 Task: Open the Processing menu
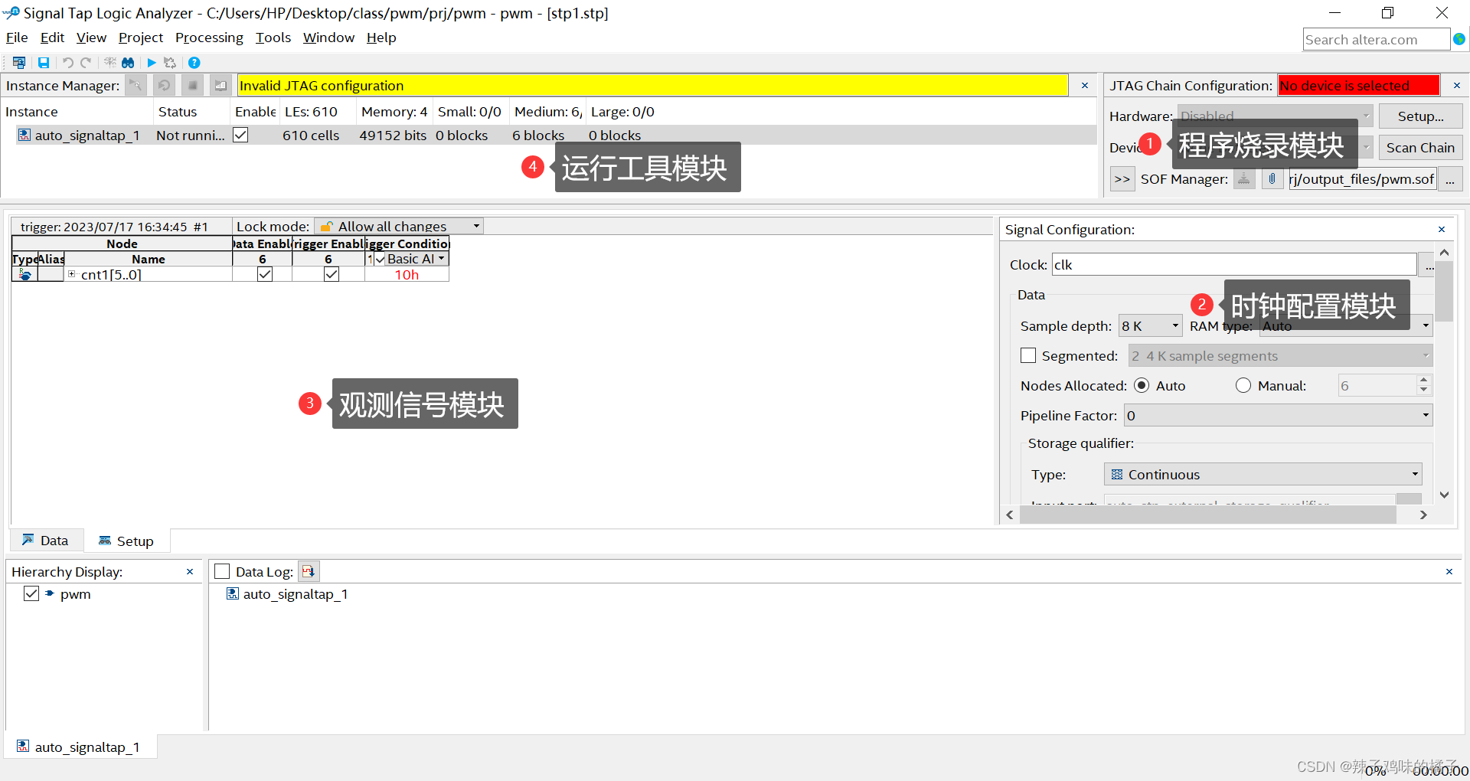pos(209,38)
